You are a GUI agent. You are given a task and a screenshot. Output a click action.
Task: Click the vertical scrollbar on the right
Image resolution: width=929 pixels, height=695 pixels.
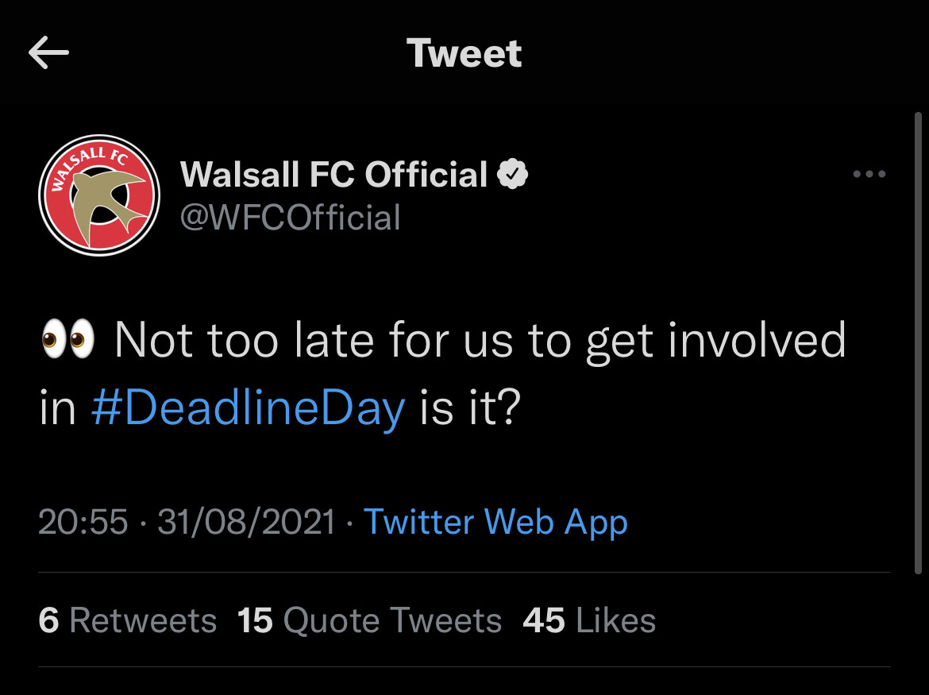tap(918, 343)
